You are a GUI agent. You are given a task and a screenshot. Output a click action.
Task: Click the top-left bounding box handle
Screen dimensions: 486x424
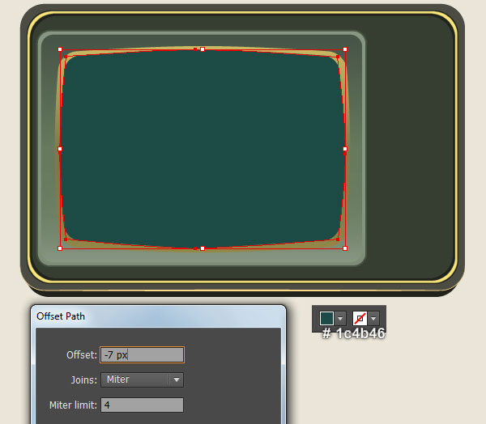(x=60, y=49)
